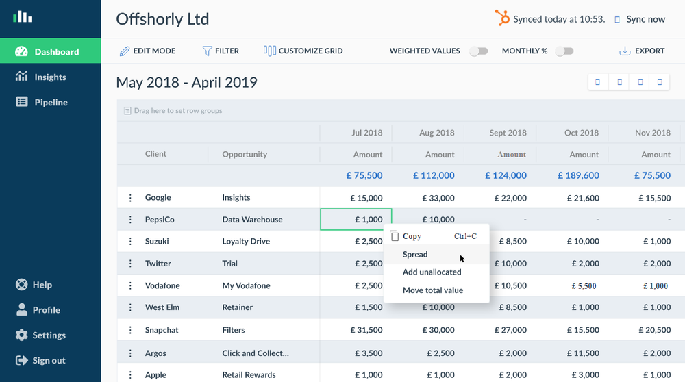Screen dimensions: 685x382
Task: Click the Jul 2018 total £ 75,500
Action: pyautogui.click(x=364, y=175)
